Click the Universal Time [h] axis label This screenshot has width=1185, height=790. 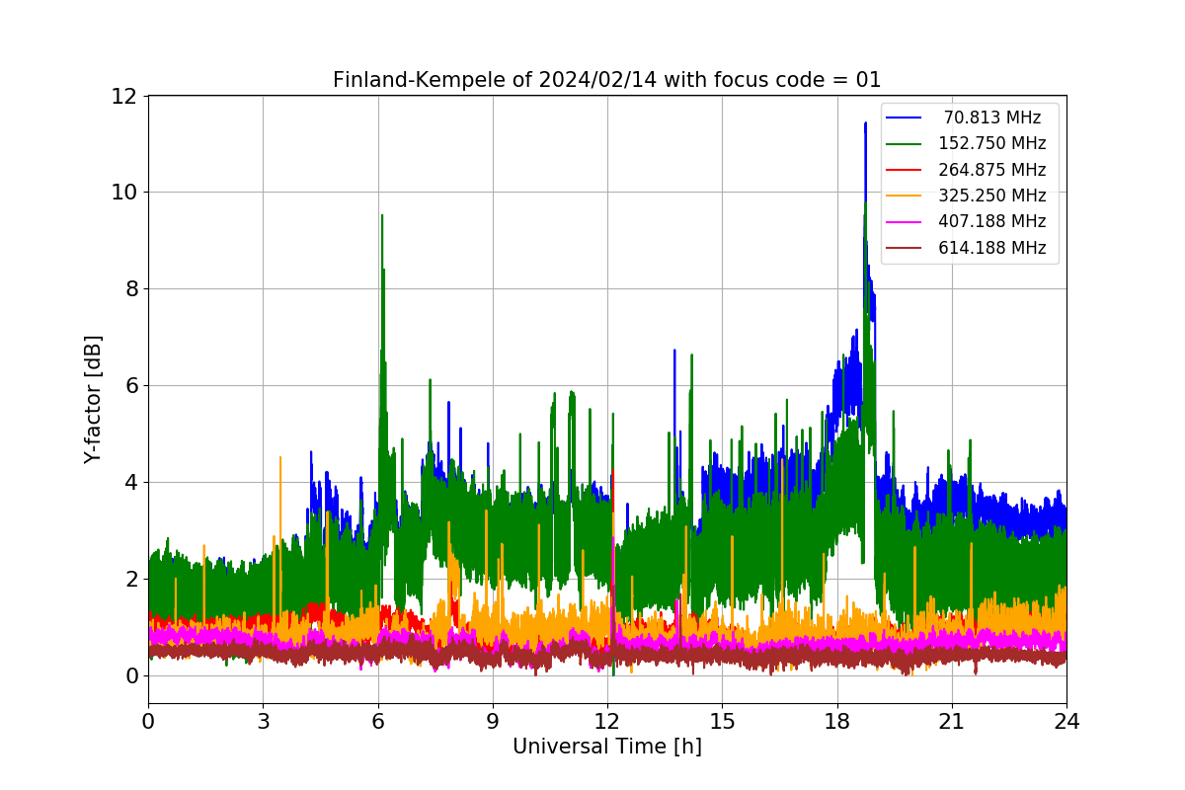tap(606, 748)
